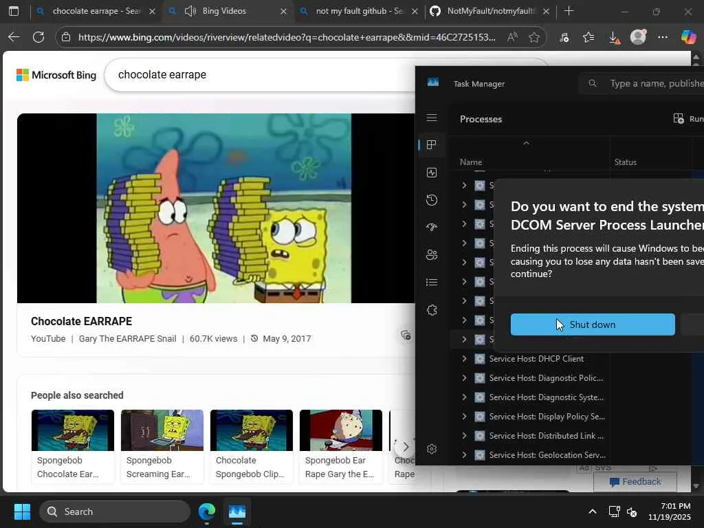Close the Bing Videos tab

tap(283, 11)
